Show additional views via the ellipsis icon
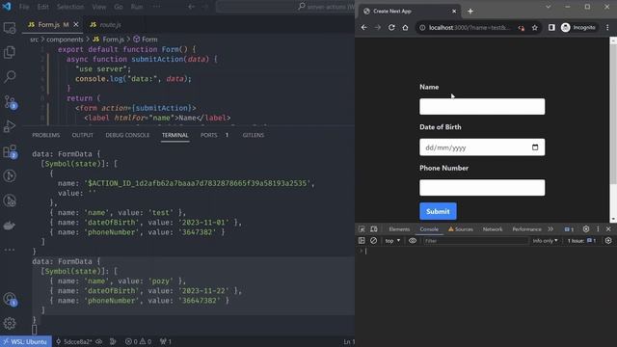This screenshot has height=347, width=617. tap(10, 250)
